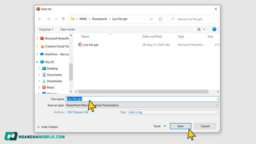The width and height of the screenshot is (256, 144).
Task: Open the address bar history dropdown
Action: point(151,19)
